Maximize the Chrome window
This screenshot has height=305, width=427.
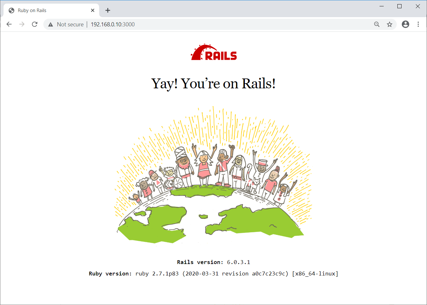399,6
